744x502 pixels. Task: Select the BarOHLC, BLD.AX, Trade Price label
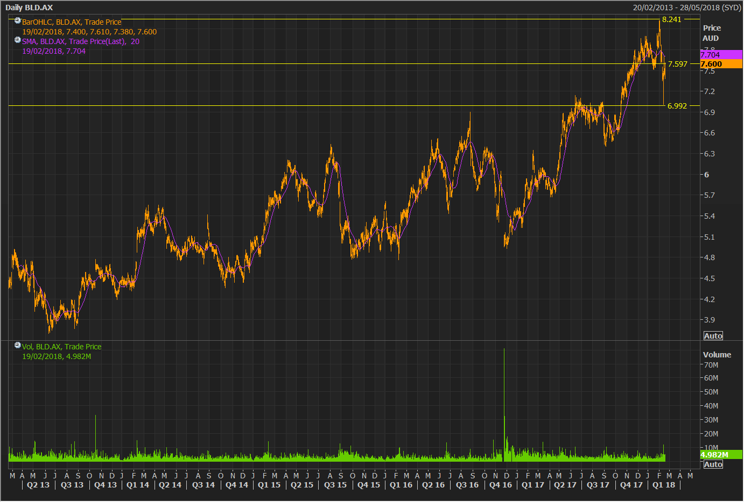72,22
